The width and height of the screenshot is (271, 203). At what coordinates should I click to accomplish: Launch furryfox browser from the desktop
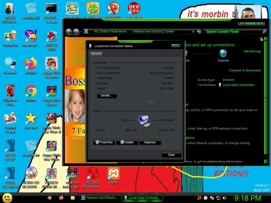click(x=31, y=66)
